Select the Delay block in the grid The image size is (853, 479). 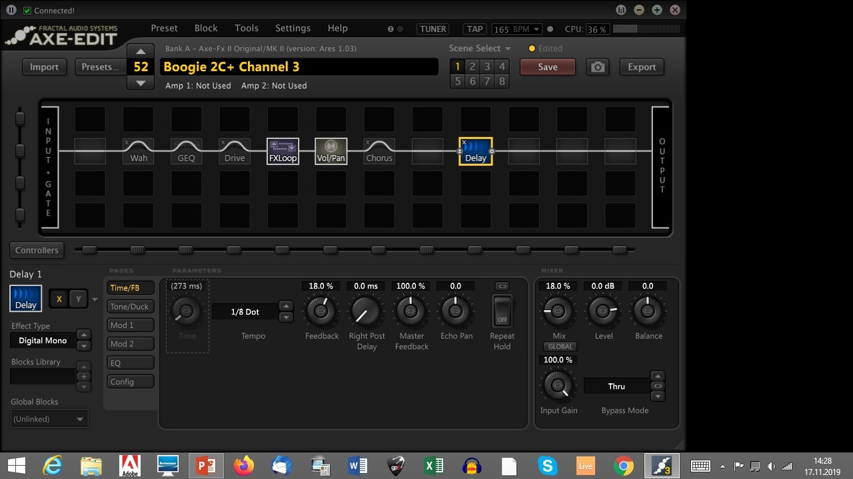click(x=476, y=151)
